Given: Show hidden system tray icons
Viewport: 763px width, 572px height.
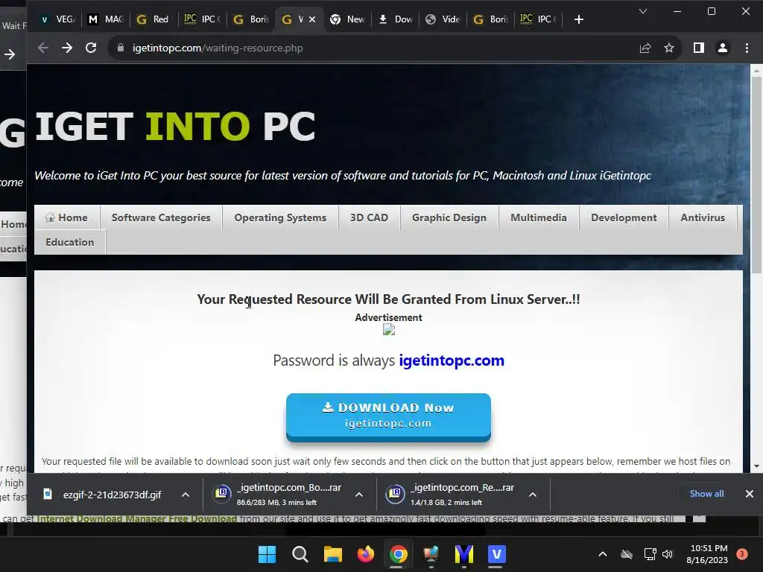Looking at the screenshot, I should tap(602, 554).
